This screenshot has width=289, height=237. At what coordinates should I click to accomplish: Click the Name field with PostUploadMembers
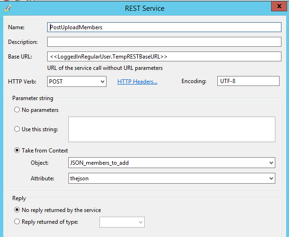(164, 27)
